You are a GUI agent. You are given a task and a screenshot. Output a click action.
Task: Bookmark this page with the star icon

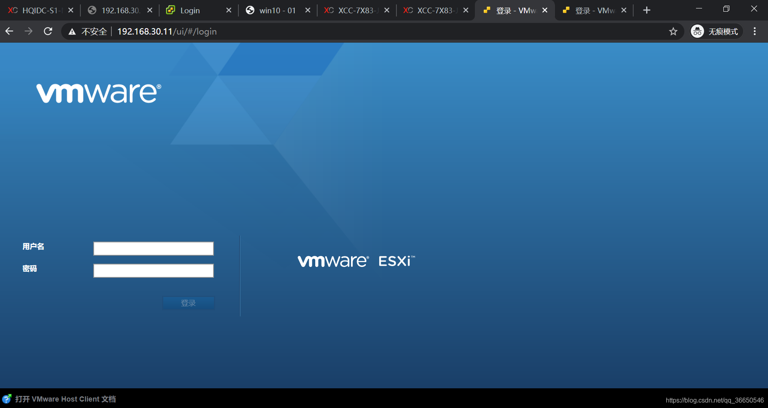click(673, 31)
